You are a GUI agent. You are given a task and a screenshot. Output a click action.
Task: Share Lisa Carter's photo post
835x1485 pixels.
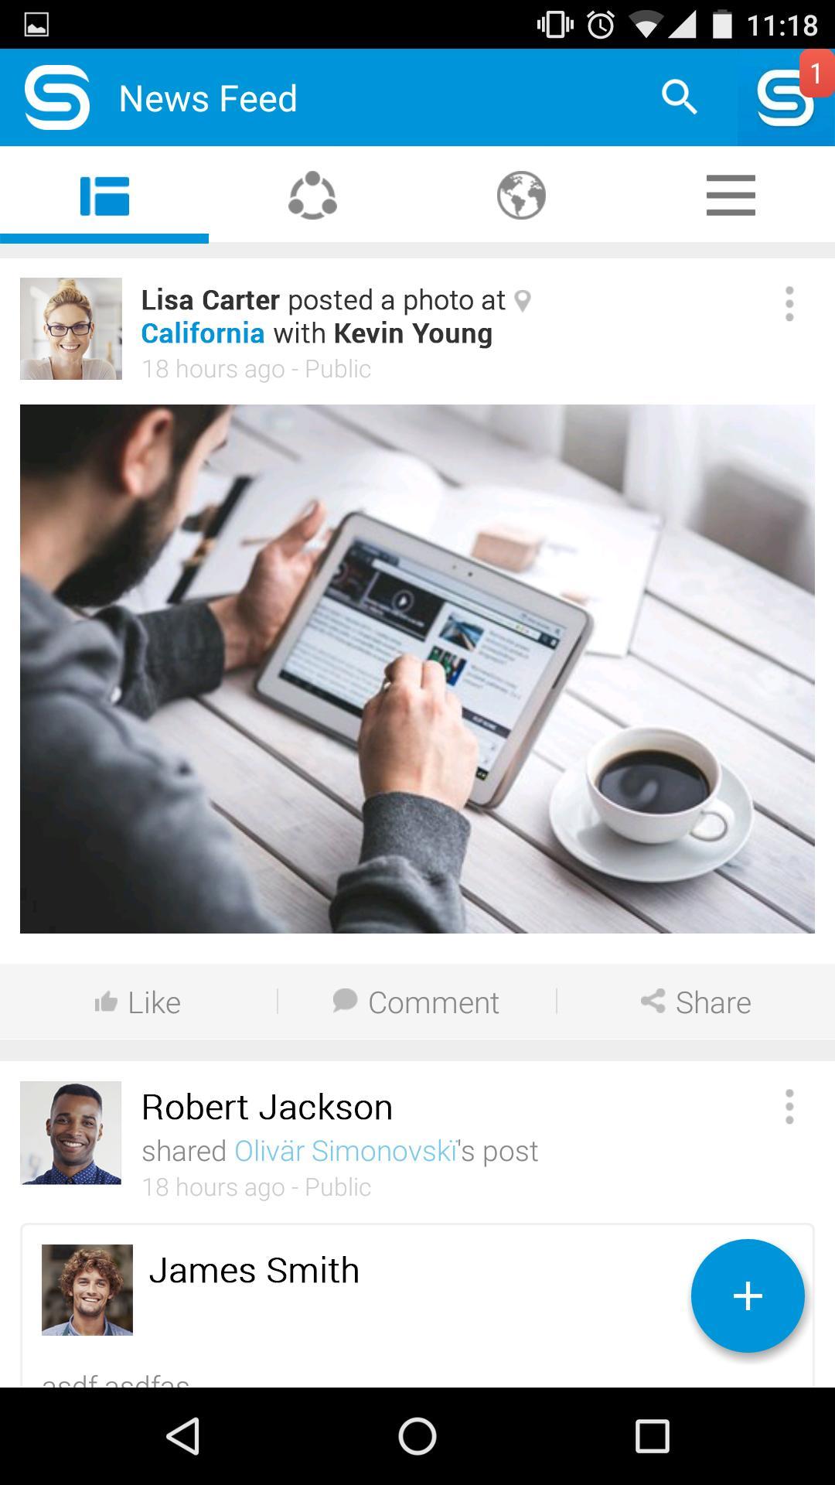(696, 1002)
